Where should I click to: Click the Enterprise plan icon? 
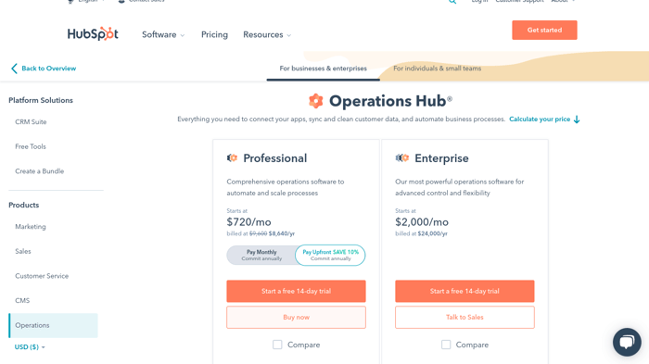click(401, 158)
